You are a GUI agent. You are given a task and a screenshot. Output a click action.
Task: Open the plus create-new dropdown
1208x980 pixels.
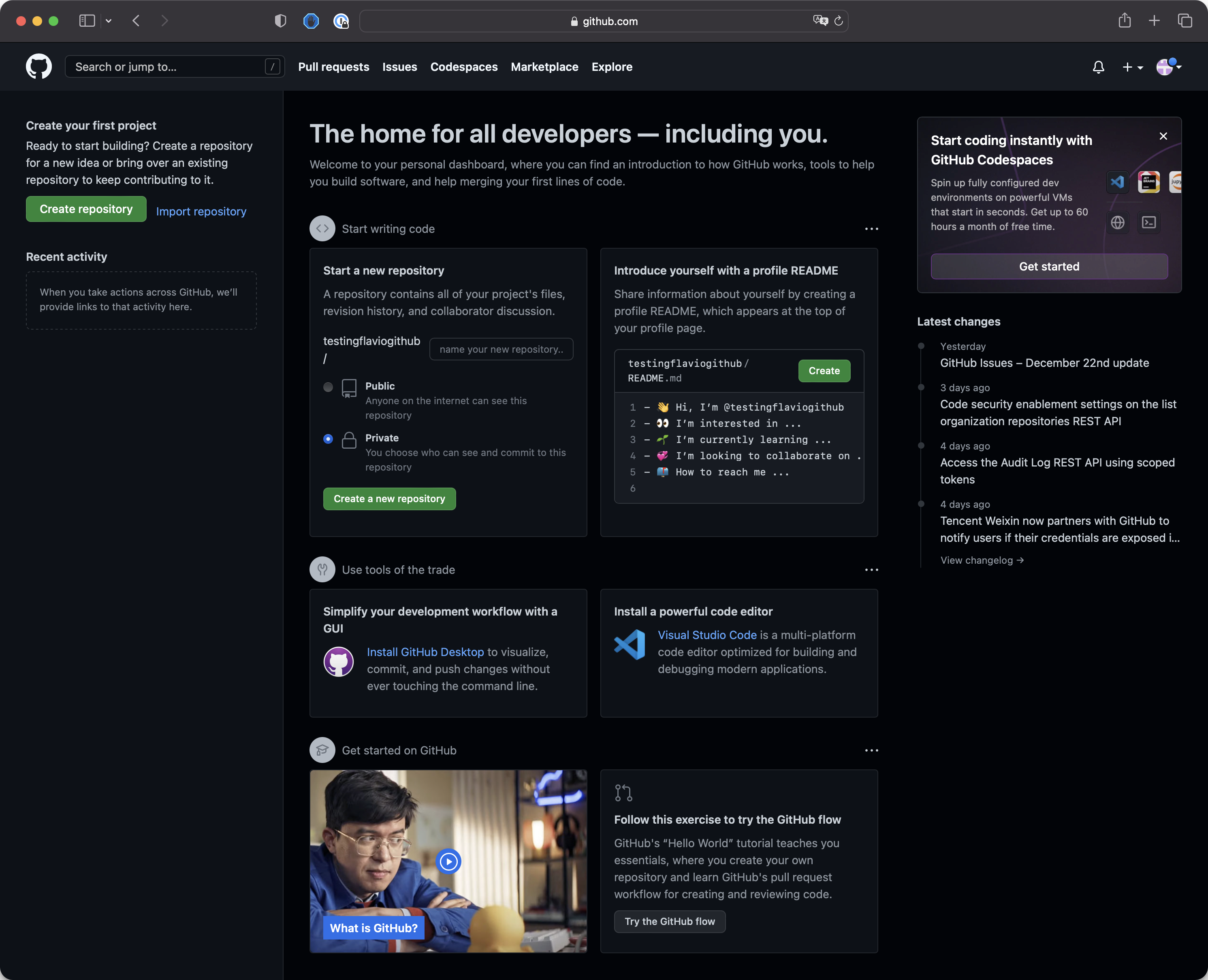click(x=1132, y=67)
